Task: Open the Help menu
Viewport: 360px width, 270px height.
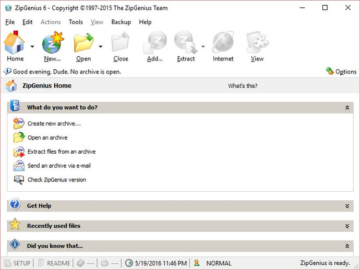Action: tap(145, 22)
